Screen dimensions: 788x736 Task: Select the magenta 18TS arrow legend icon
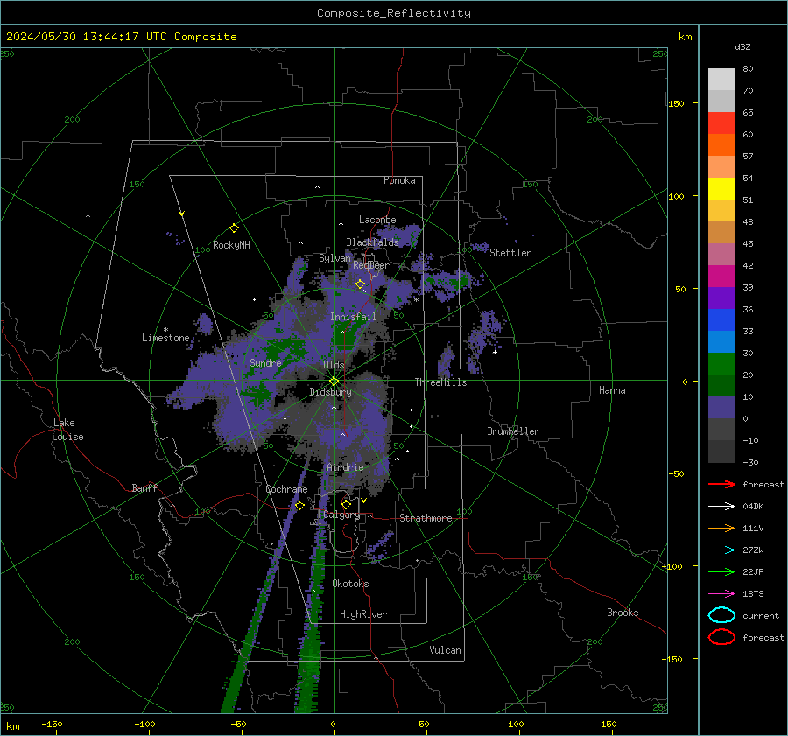pos(721,594)
